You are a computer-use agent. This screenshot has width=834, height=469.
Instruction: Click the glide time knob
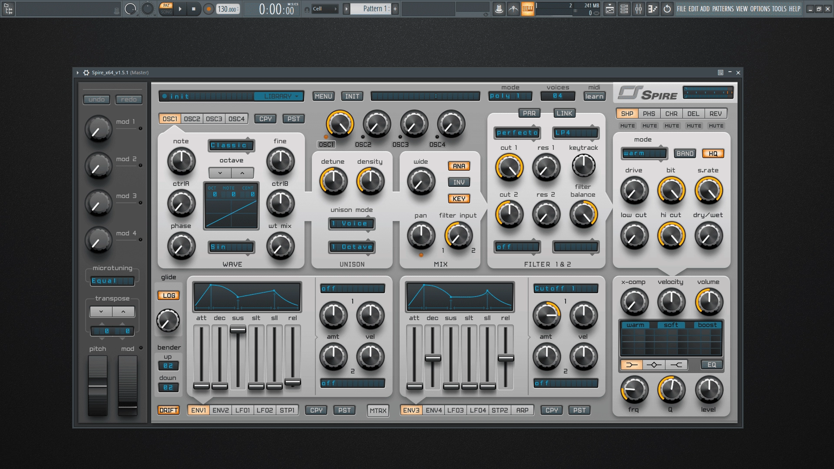click(x=168, y=321)
